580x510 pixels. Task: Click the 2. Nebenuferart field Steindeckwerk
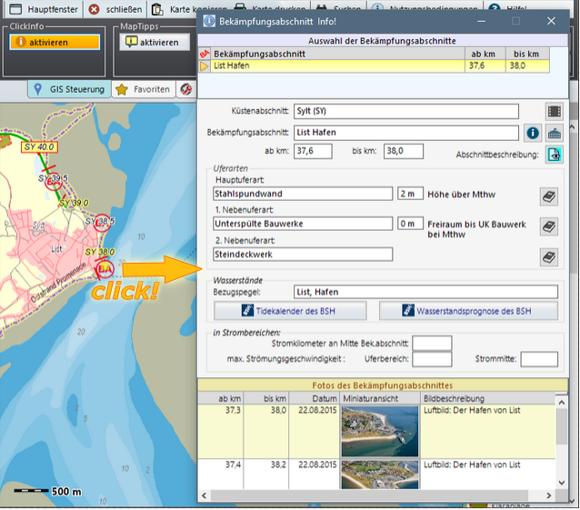303,255
